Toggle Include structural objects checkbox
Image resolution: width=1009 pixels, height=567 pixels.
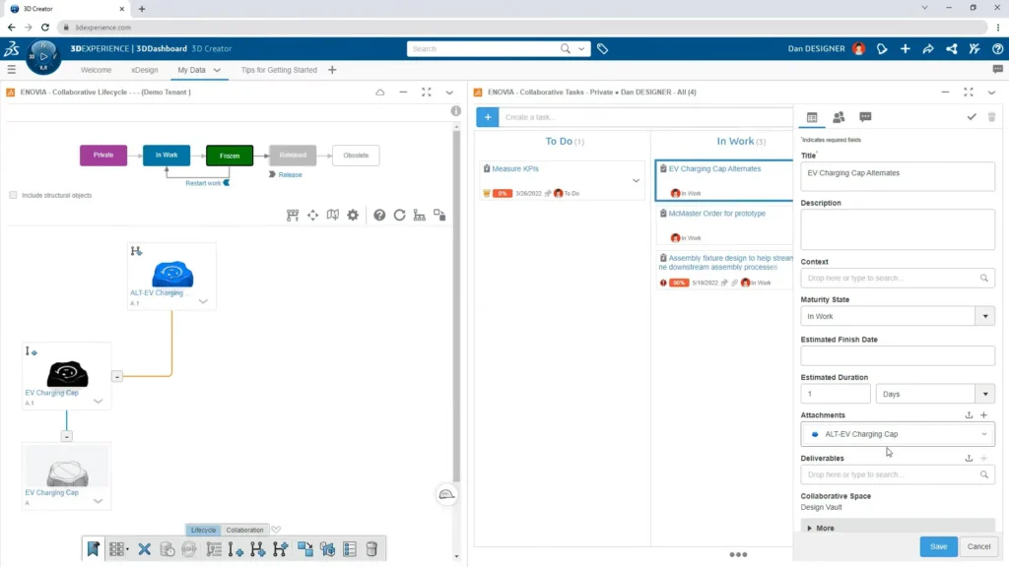(x=13, y=195)
